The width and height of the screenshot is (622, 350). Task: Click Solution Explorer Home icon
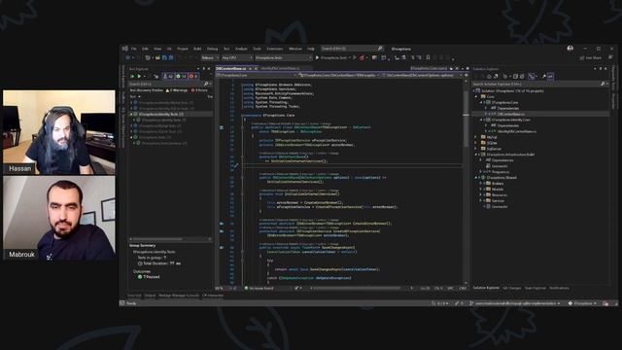489,76
